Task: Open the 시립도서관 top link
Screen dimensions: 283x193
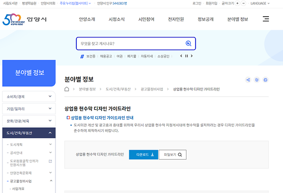Action: pos(10,3)
